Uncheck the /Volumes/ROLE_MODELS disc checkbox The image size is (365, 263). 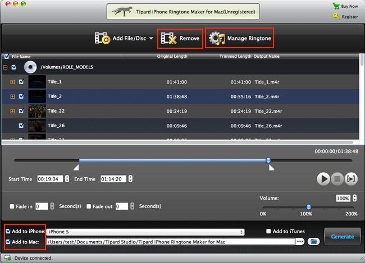14,67
